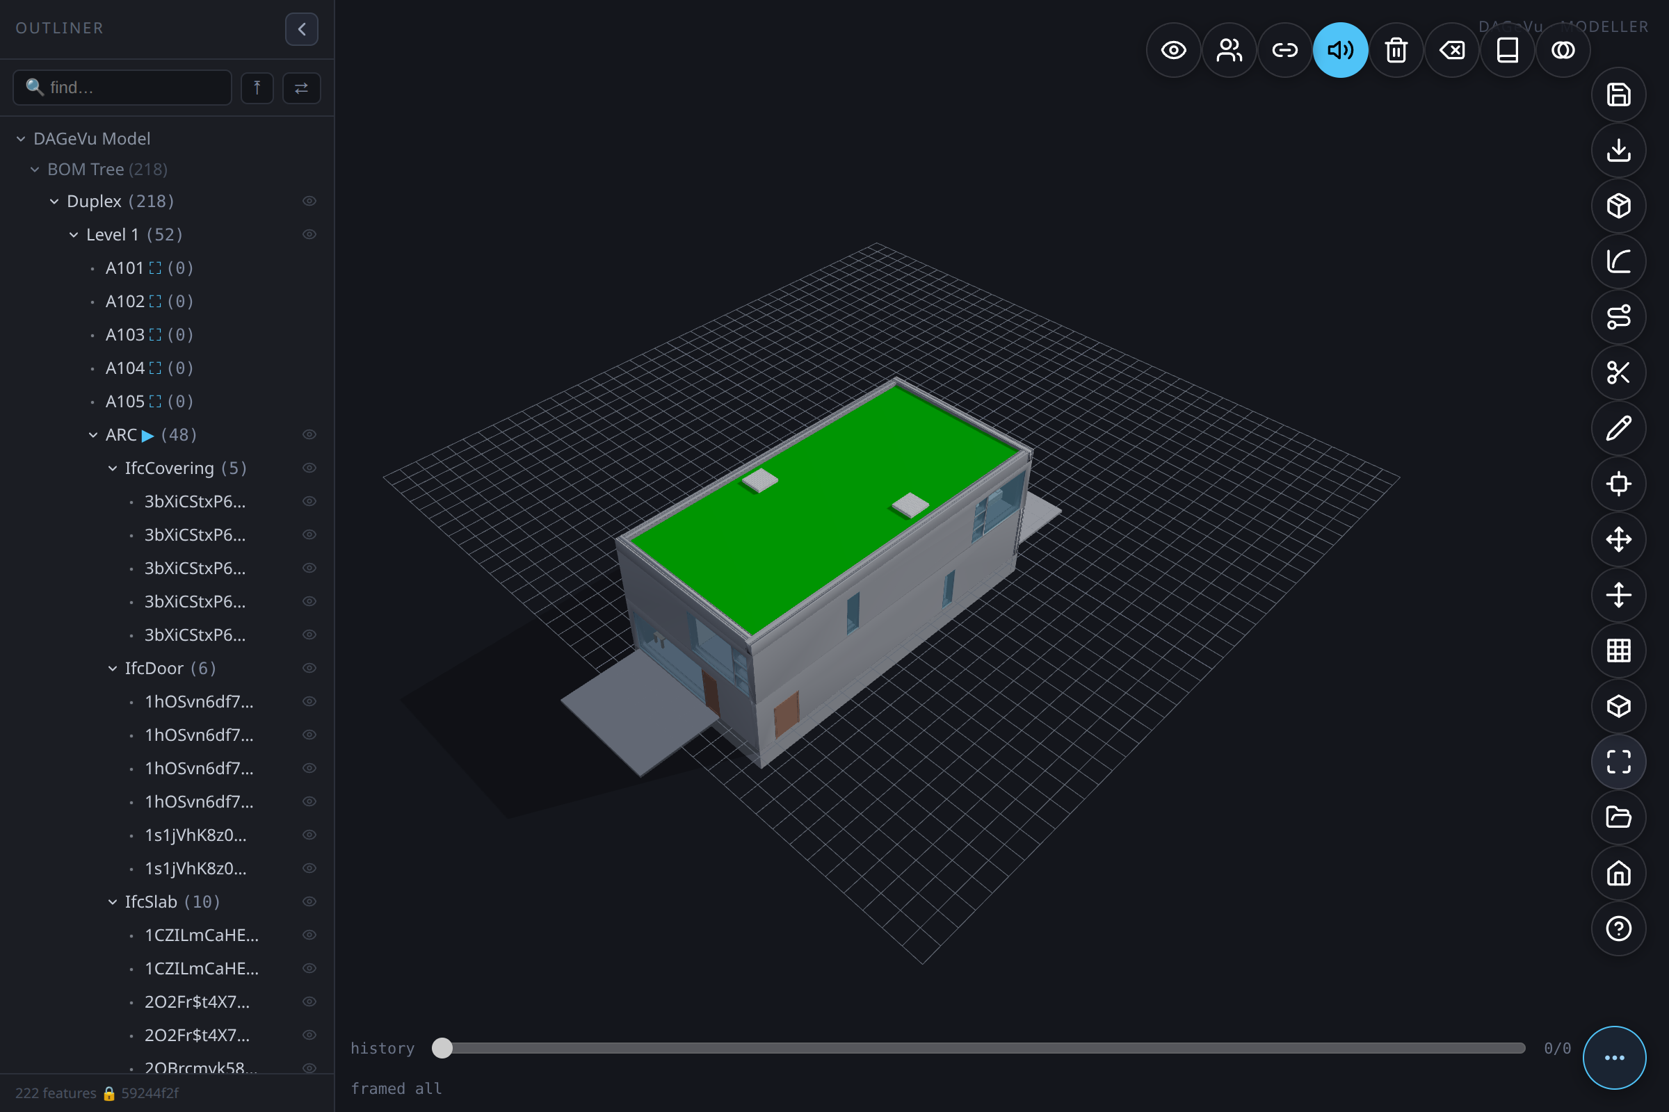
Task: Click the home view icon
Action: 1619,874
